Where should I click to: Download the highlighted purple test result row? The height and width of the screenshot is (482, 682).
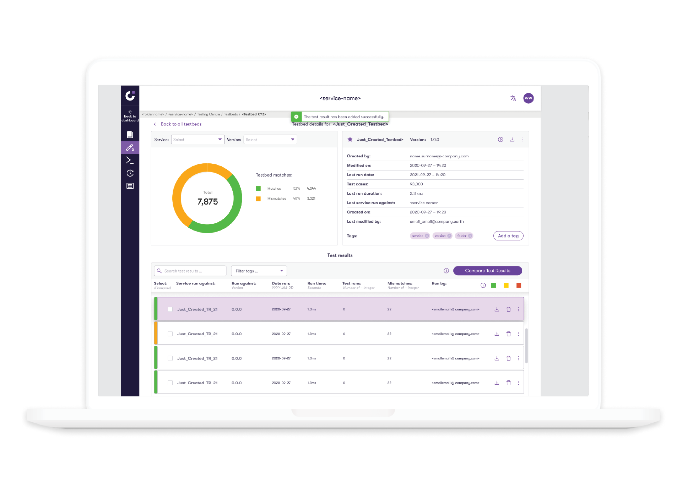(x=497, y=309)
